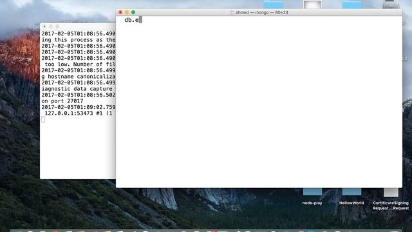The width and height of the screenshot is (412, 232).
Task: Minimize the background log terminal window
Action: [x=51, y=26]
